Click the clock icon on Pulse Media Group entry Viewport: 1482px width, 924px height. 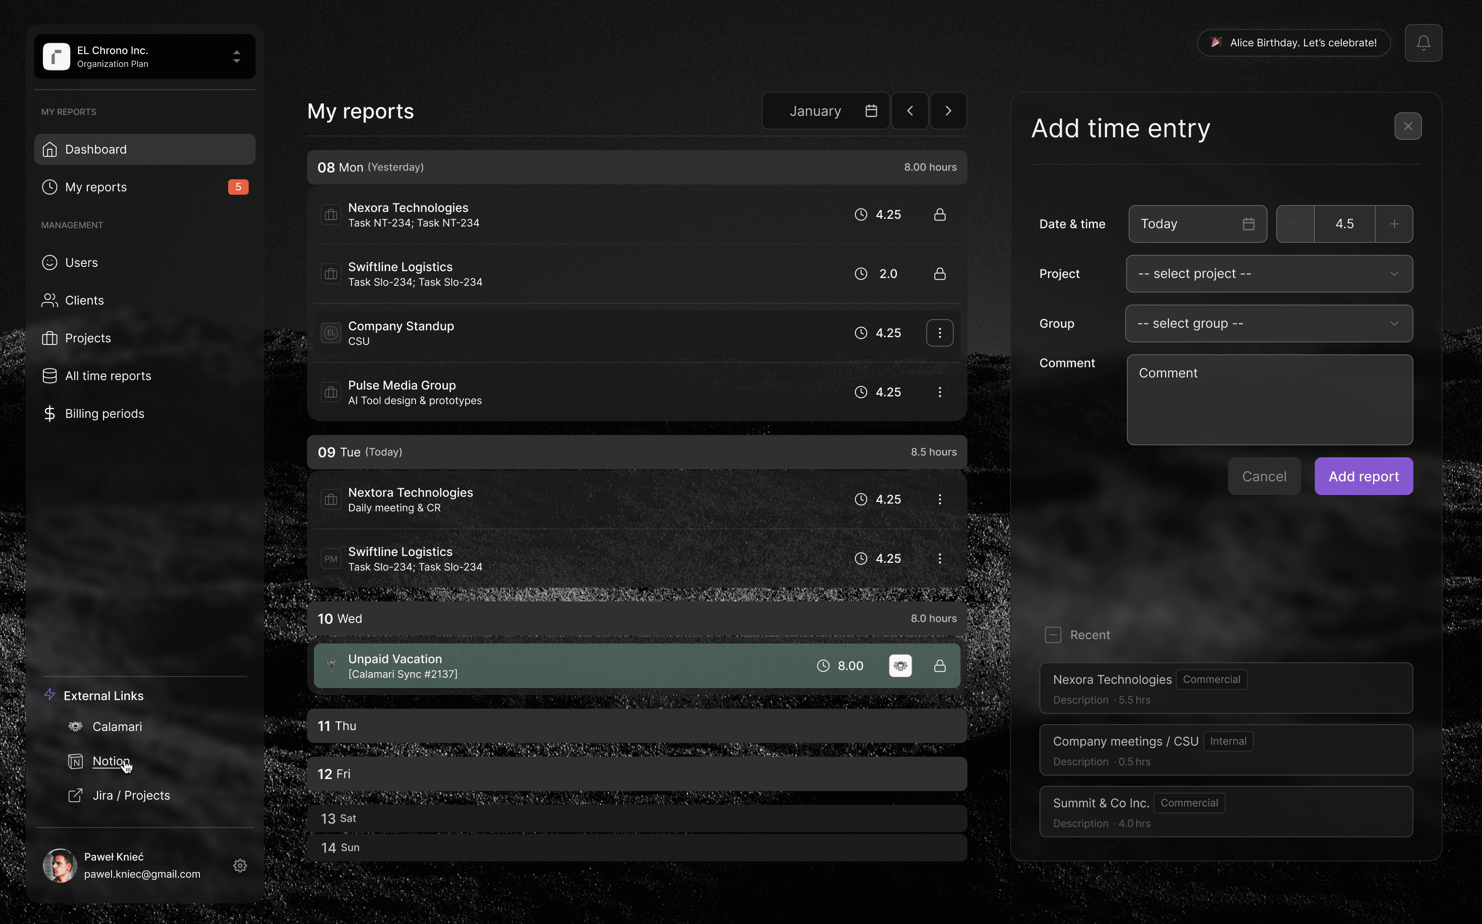tap(861, 392)
